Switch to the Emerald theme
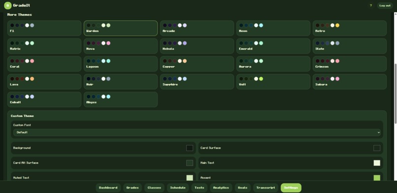 click(273, 46)
